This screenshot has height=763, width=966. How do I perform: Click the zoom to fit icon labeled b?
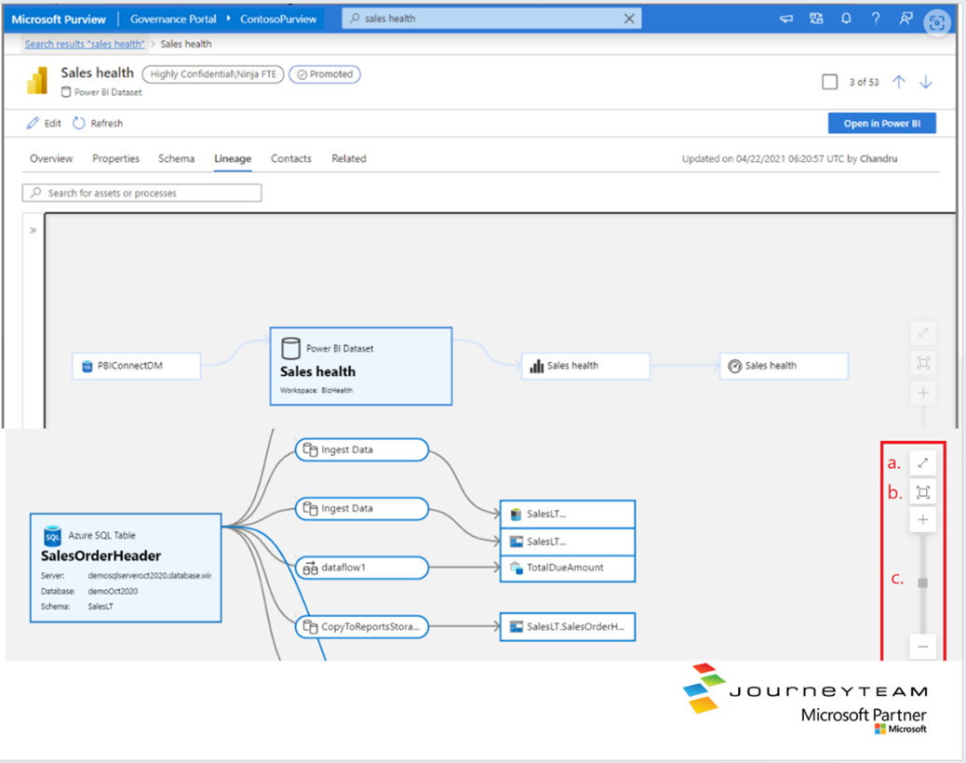point(922,492)
